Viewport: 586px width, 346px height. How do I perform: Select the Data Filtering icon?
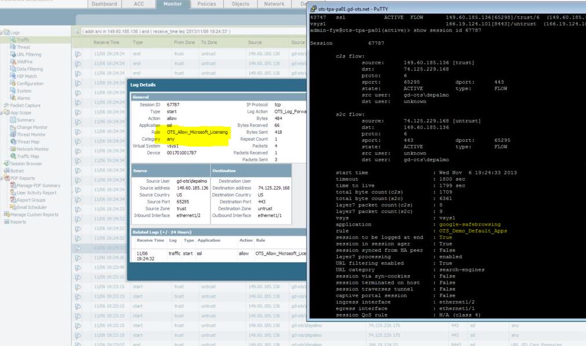pyautogui.click(x=13, y=69)
